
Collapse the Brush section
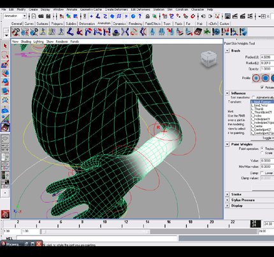click(227, 50)
